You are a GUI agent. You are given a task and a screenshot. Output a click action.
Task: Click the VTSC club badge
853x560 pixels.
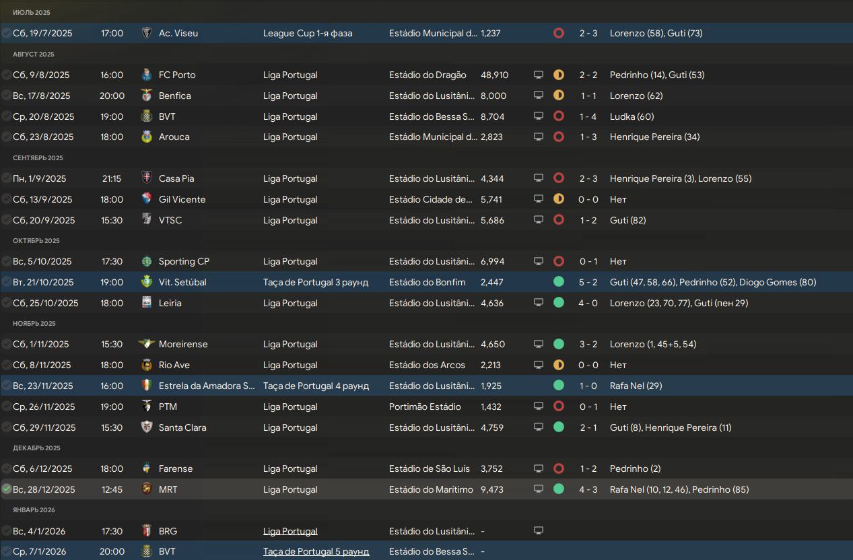click(x=146, y=220)
